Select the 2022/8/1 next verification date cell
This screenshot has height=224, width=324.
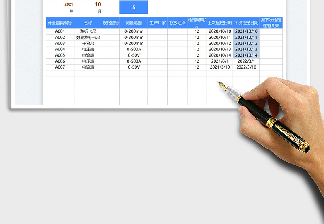pos(246,61)
